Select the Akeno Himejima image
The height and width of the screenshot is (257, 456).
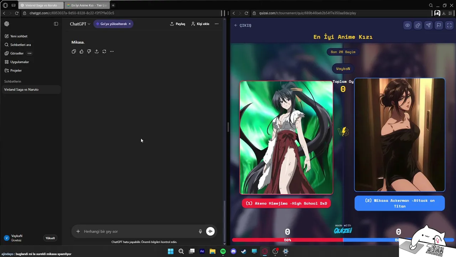click(x=286, y=137)
